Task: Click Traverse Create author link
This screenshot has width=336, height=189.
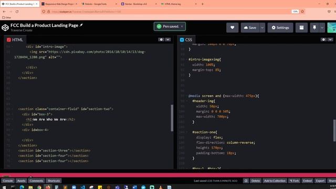Action: pos(22,30)
